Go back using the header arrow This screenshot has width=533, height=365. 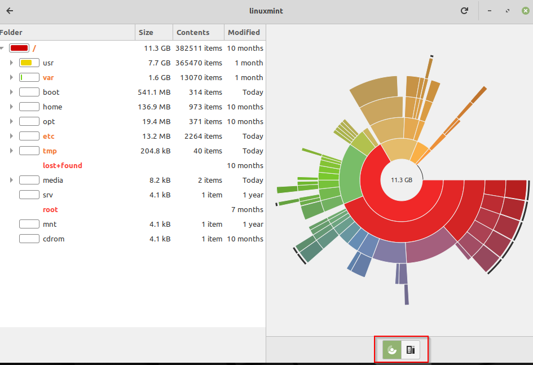pos(10,11)
